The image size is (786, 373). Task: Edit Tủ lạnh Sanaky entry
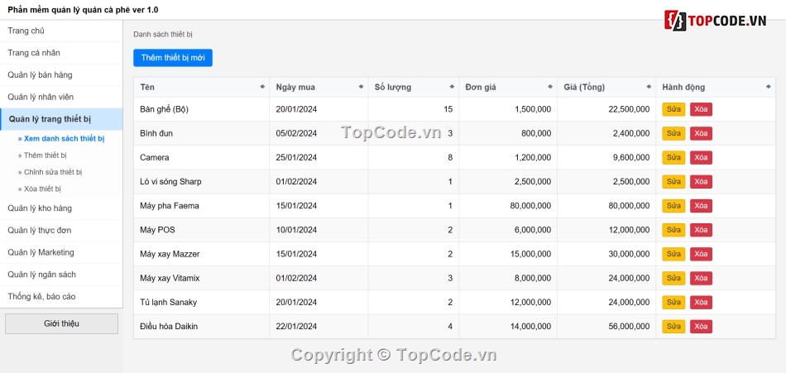click(673, 303)
